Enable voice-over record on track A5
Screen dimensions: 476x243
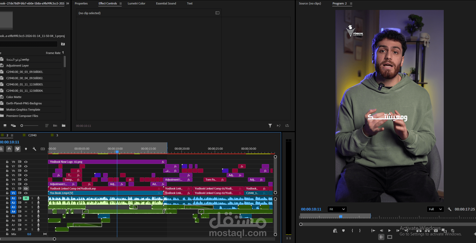click(38, 216)
